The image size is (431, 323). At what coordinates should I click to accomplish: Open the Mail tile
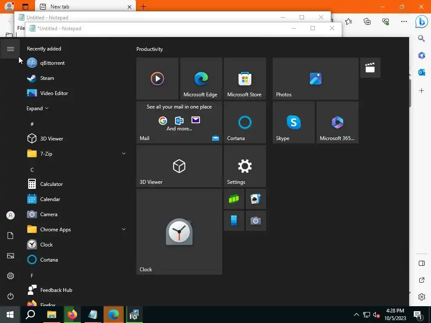click(179, 122)
